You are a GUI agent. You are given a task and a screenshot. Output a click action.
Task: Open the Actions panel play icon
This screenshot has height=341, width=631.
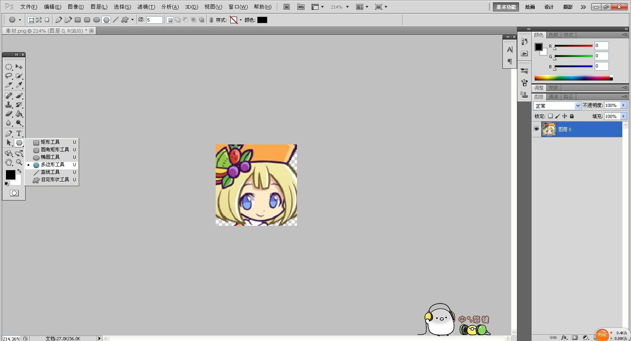pyautogui.click(x=524, y=54)
